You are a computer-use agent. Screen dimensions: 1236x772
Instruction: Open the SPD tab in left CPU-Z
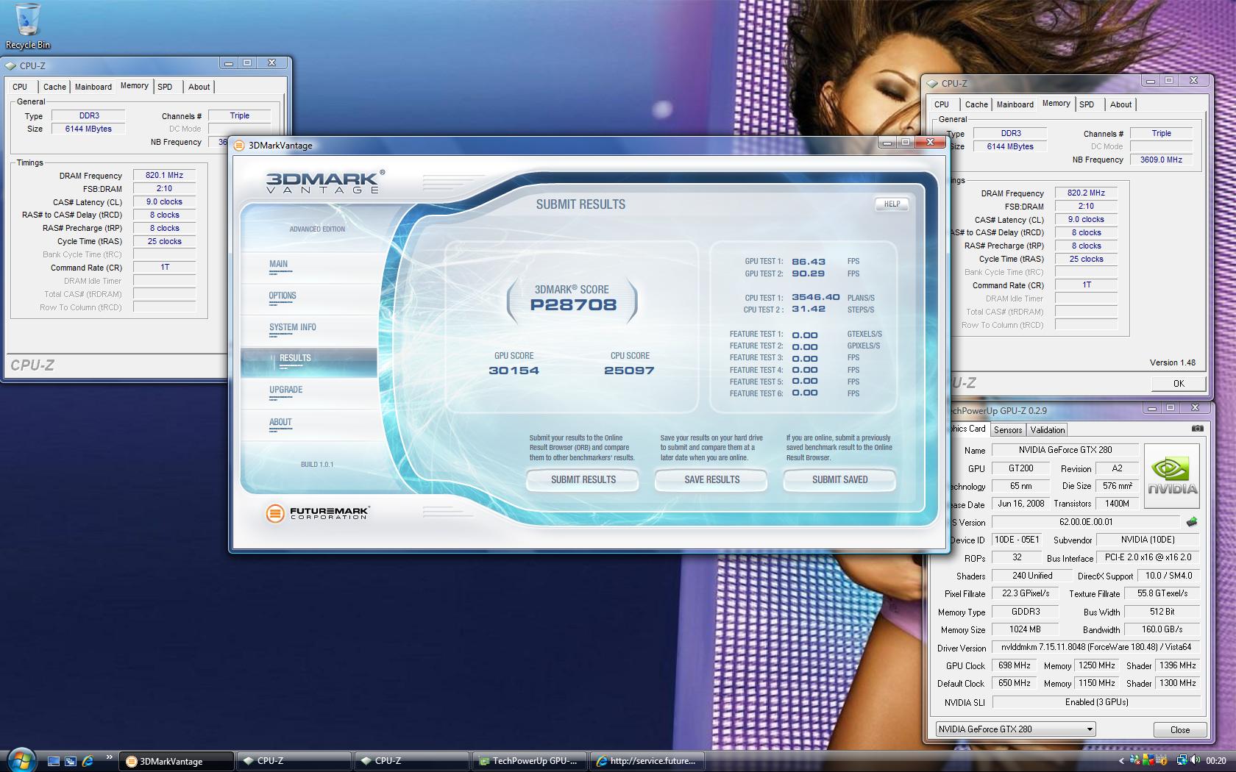pos(165,87)
